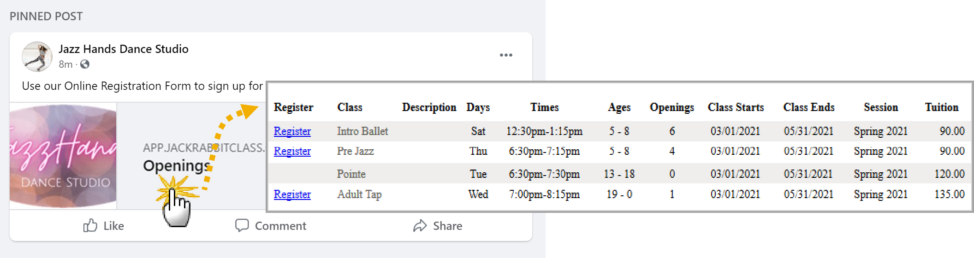The width and height of the screenshot is (974, 258).
Task: Click Register link for Adult Tap
Action: pyautogui.click(x=292, y=194)
